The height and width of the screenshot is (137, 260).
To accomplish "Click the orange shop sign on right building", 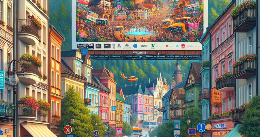I will (x=216, y=96).
